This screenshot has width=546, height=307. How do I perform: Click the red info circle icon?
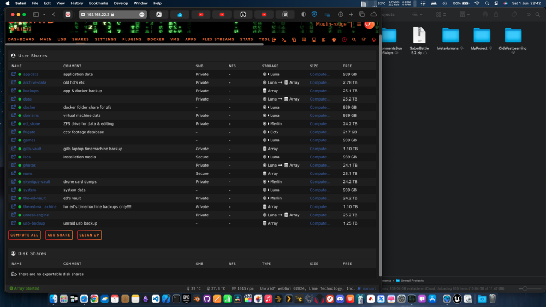[344, 40]
